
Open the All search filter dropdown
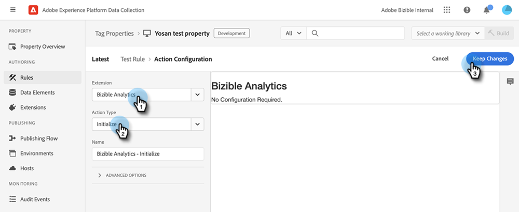[x=294, y=33]
